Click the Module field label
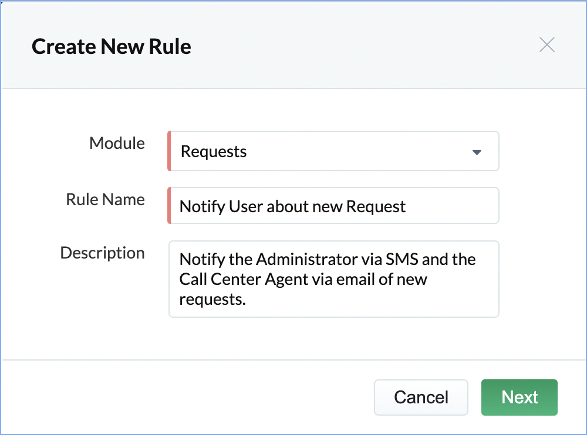The width and height of the screenshot is (587, 435). coord(117,143)
